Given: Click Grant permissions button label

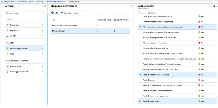Looking at the screenshot, I should click(x=72, y=13).
